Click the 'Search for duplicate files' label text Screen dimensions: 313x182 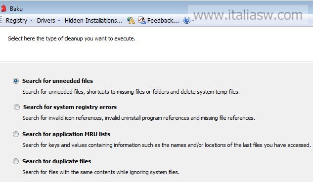pyautogui.click(x=56, y=161)
